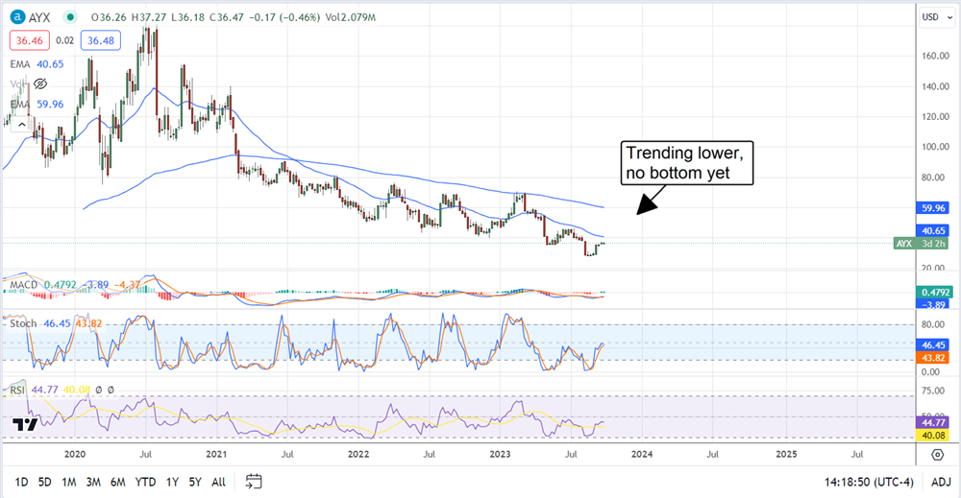Click the Vol indicator legend label
This screenshot has width=961, height=498.
[x=17, y=83]
